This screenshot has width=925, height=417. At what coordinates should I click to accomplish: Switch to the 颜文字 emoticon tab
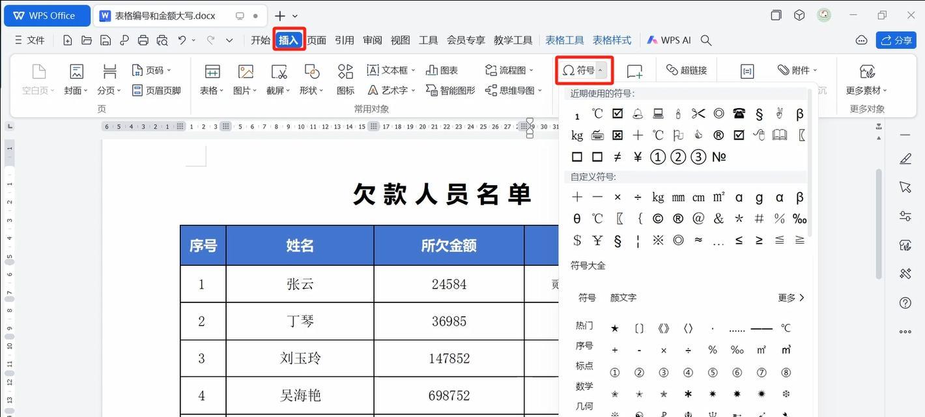coord(623,298)
